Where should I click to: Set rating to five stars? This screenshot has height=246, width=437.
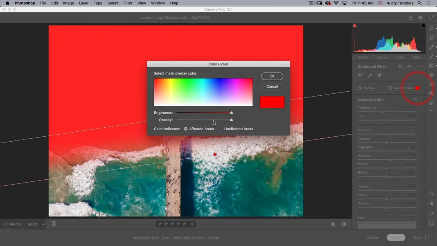point(184,224)
